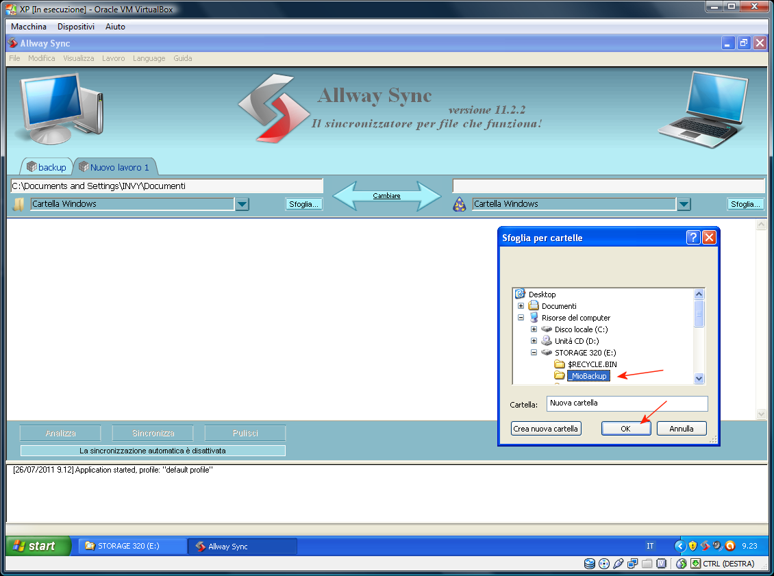The width and height of the screenshot is (774, 576).
Task: Expand the Disco locale (C:) node
Action: click(x=534, y=329)
